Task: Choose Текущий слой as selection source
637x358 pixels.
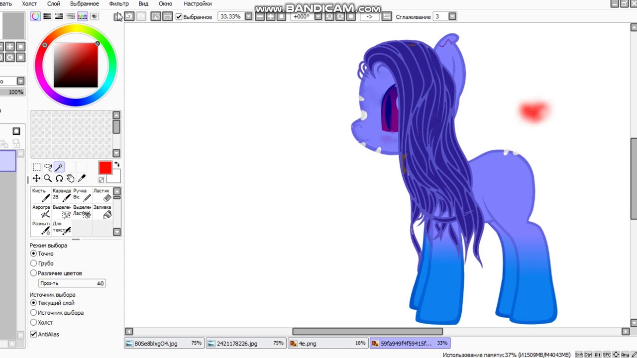Action: click(x=33, y=303)
